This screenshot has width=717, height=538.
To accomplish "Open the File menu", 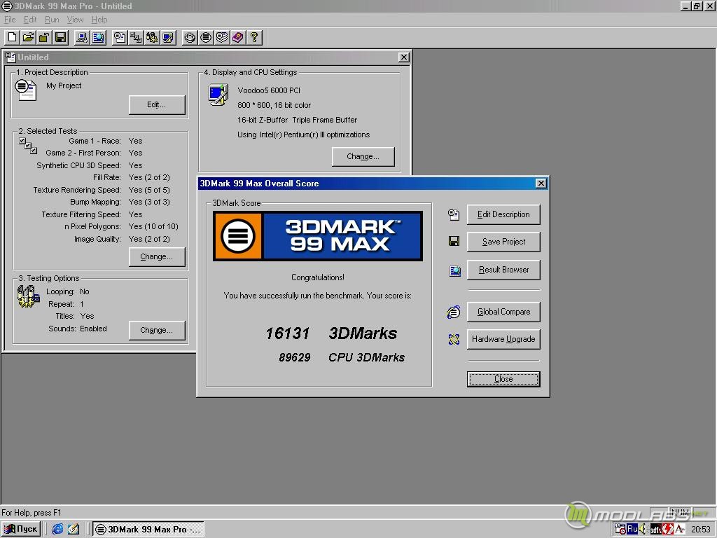I will [x=10, y=20].
